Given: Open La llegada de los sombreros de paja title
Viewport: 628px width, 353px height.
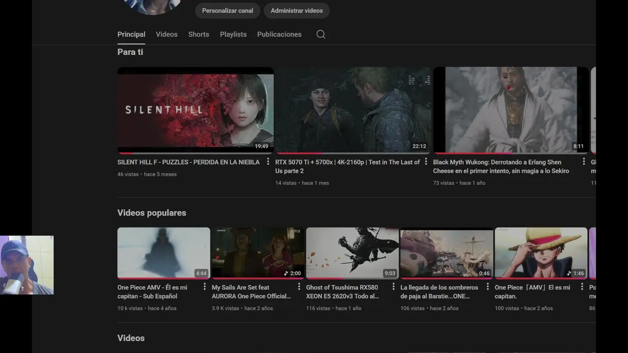Looking at the screenshot, I should pyautogui.click(x=439, y=292).
